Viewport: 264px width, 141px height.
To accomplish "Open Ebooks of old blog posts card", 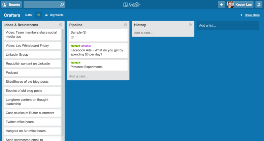I will pos(32,91).
